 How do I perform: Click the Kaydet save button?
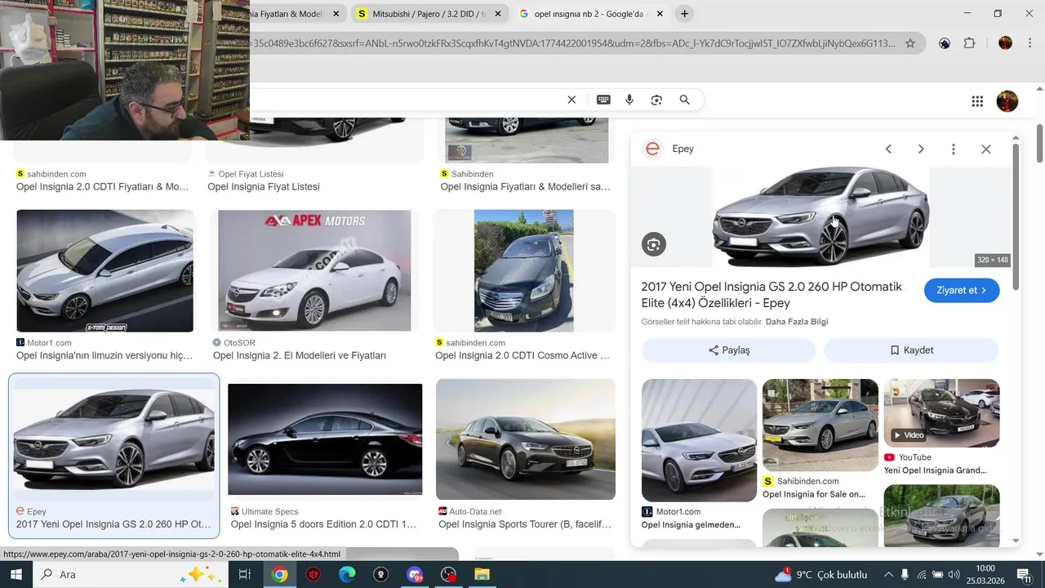click(x=911, y=350)
